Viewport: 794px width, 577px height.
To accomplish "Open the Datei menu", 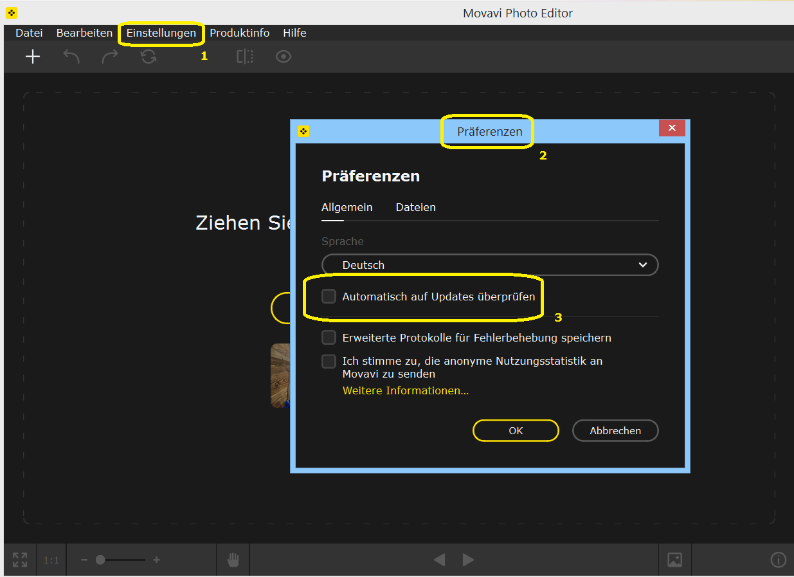I will point(29,33).
